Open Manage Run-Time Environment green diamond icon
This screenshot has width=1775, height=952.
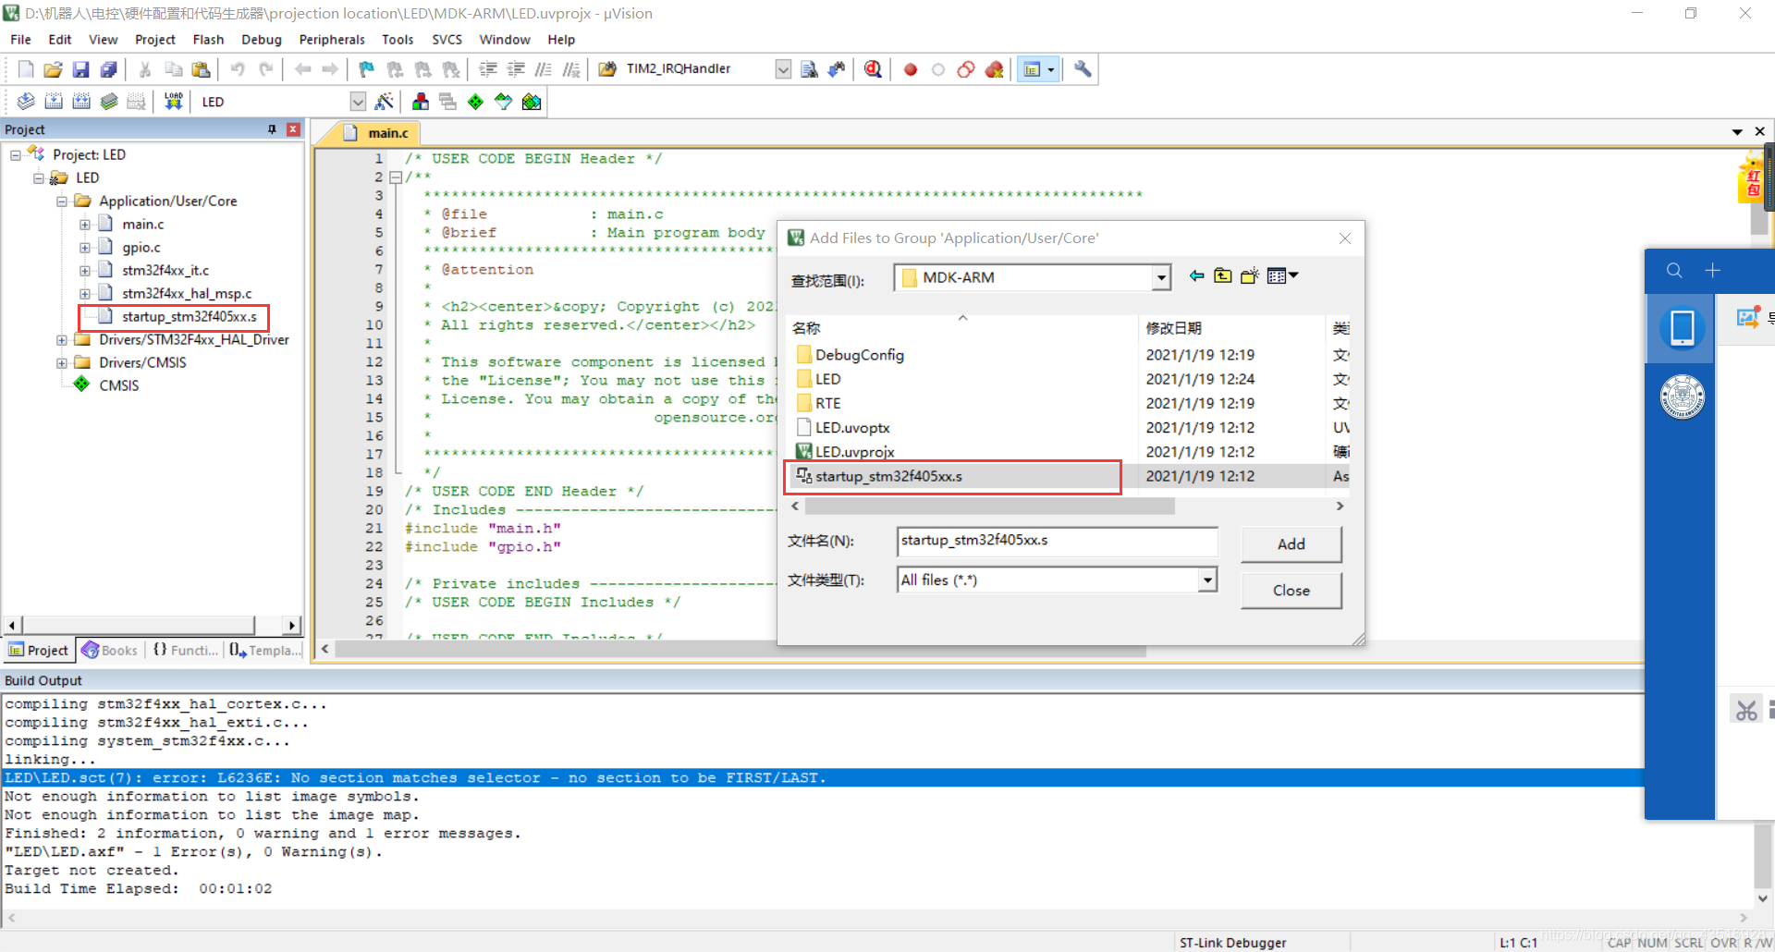pos(475,102)
